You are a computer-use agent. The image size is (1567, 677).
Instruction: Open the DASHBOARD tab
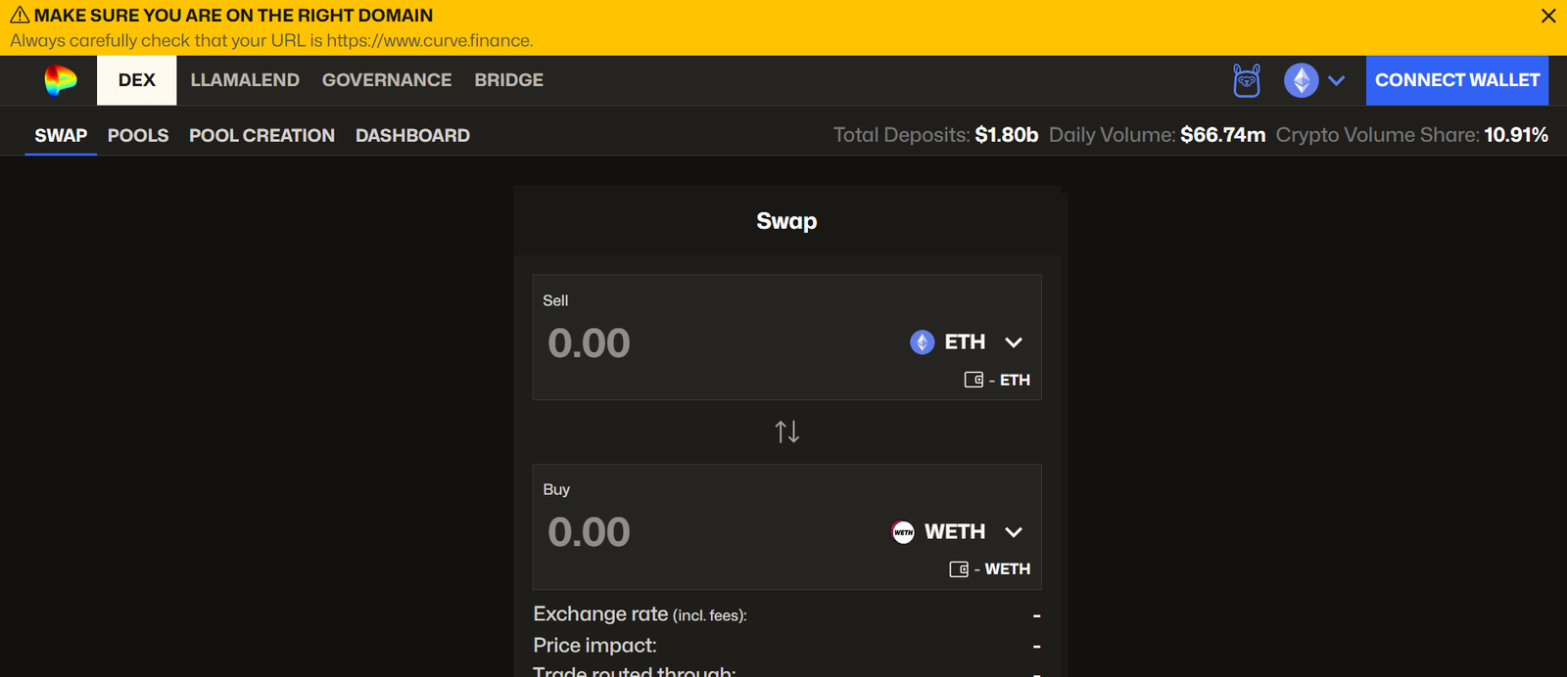pyautogui.click(x=412, y=135)
